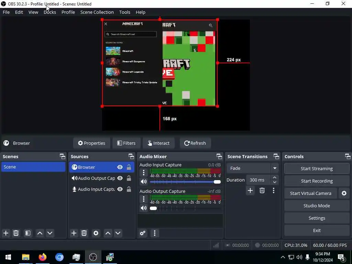This screenshot has width=352, height=264.
Task: Mute Audio Input Capture speaker icon
Action: (144, 181)
